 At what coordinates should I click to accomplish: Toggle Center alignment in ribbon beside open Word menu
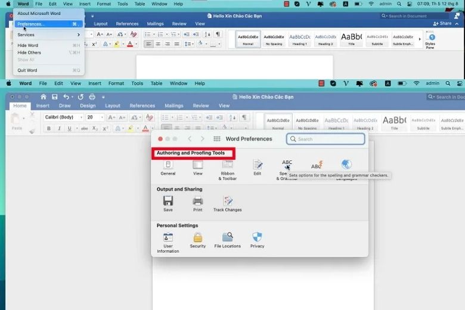[158, 44]
